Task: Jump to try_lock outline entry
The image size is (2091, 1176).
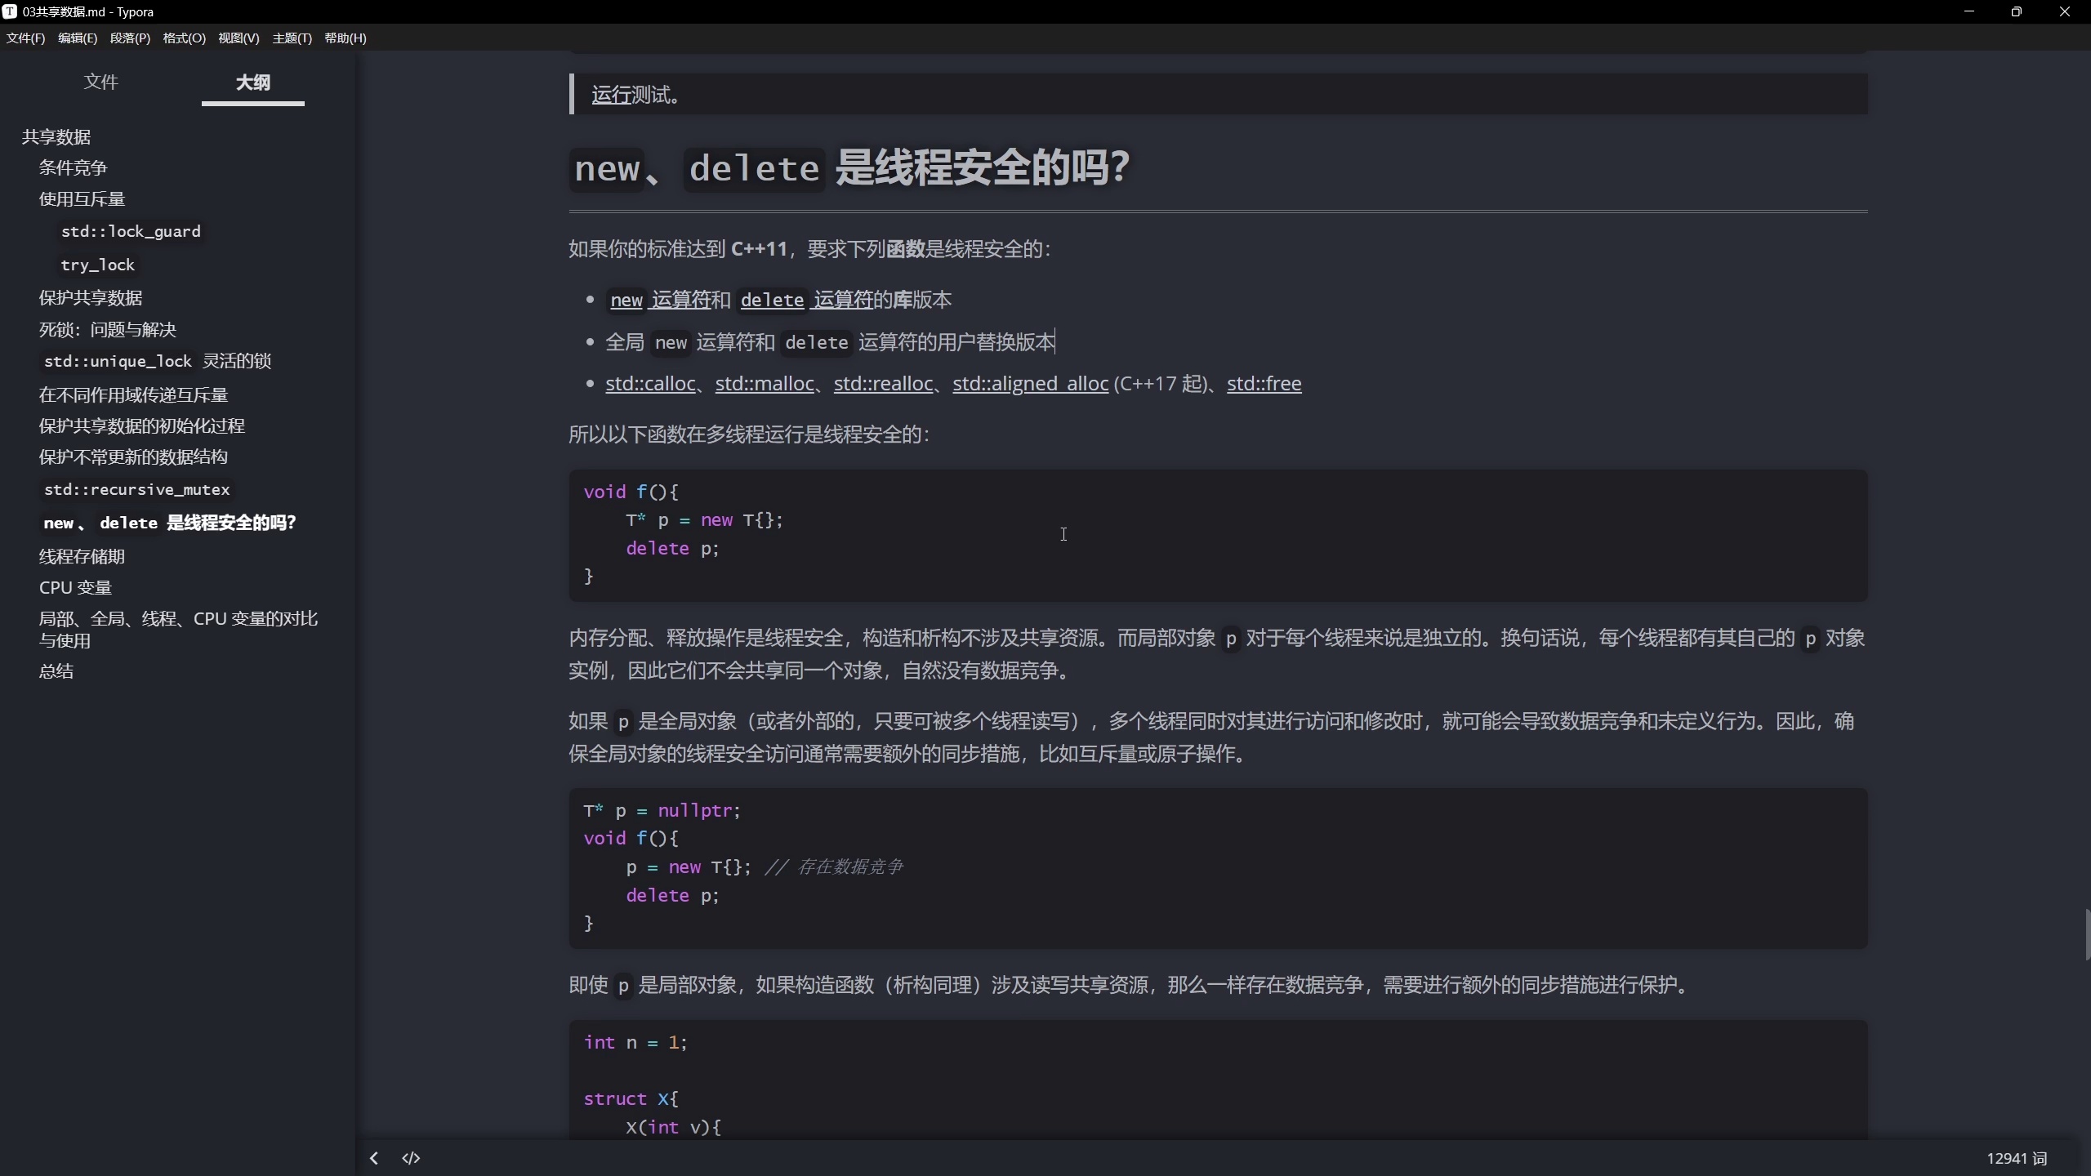Action: click(x=97, y=265)
